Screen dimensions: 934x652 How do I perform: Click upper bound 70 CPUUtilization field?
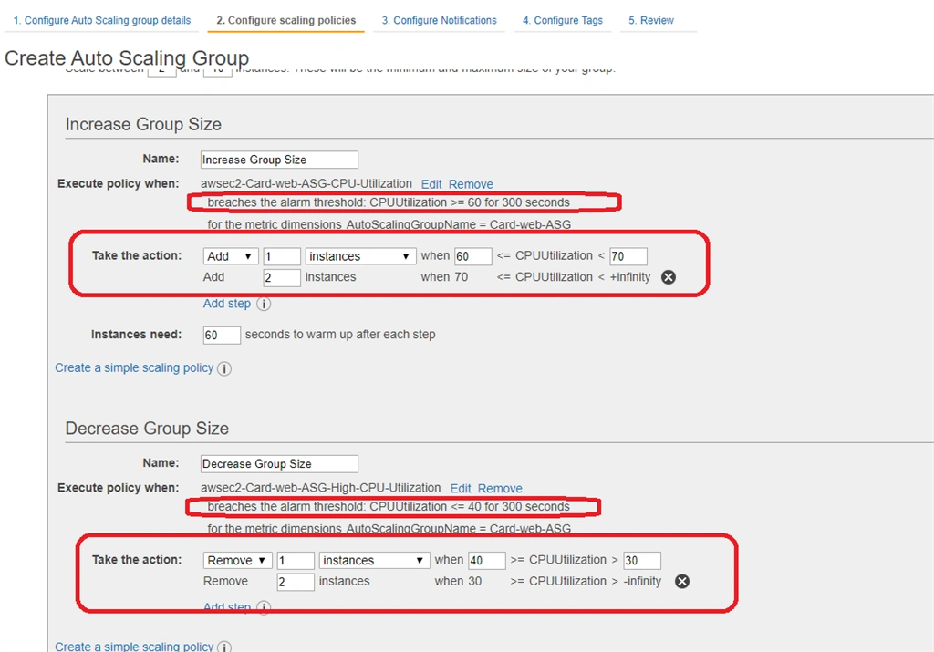[x=628, y=256]
